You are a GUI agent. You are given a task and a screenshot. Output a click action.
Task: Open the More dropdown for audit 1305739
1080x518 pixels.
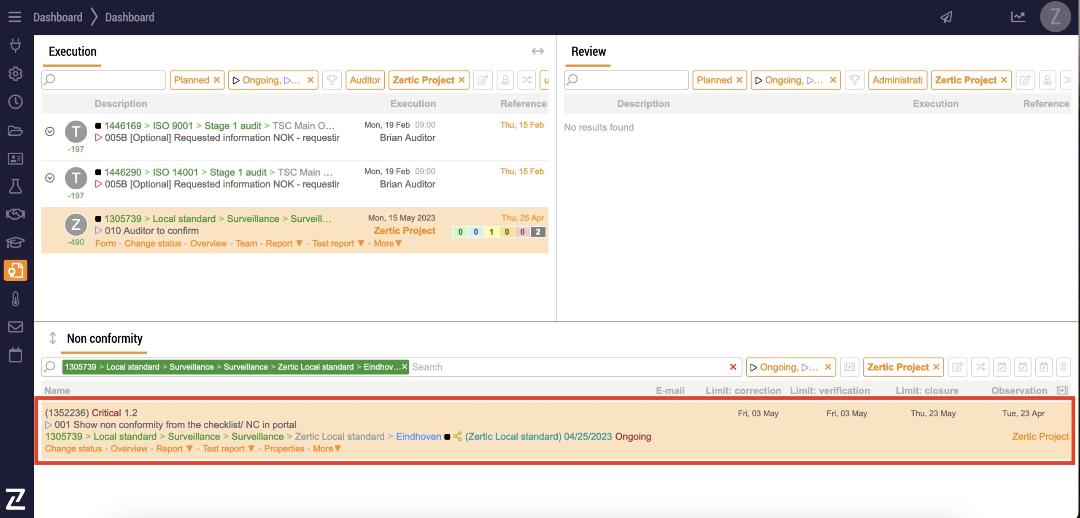tap(387, 243)
